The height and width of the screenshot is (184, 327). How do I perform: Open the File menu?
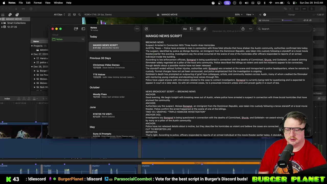point(21,3)
